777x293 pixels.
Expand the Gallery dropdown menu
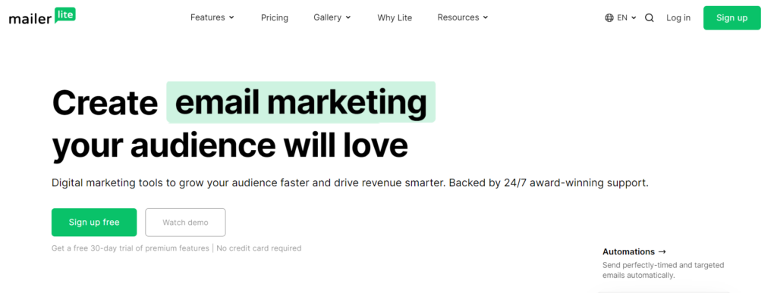point(332,17)
